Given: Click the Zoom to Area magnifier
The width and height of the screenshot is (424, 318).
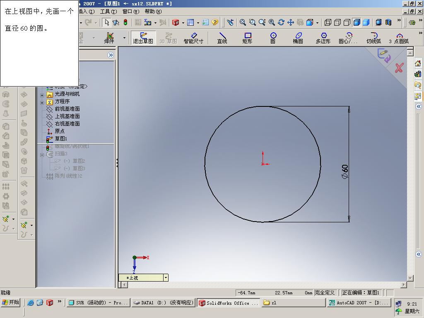Looking at the screenshot, I should click(252, 22).
